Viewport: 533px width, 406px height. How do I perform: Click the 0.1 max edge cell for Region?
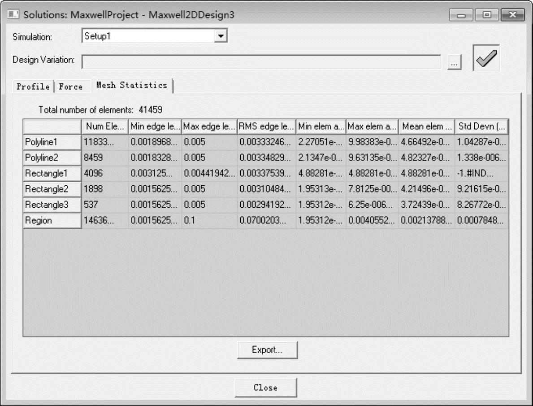click(209, 221)
